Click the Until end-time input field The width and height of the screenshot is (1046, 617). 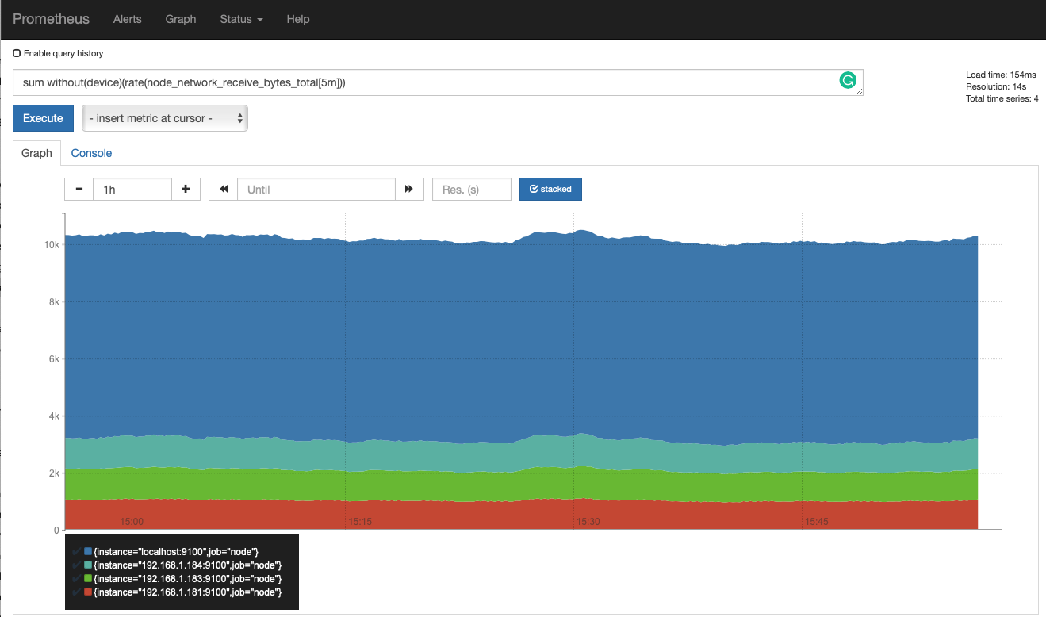[316, 190]
